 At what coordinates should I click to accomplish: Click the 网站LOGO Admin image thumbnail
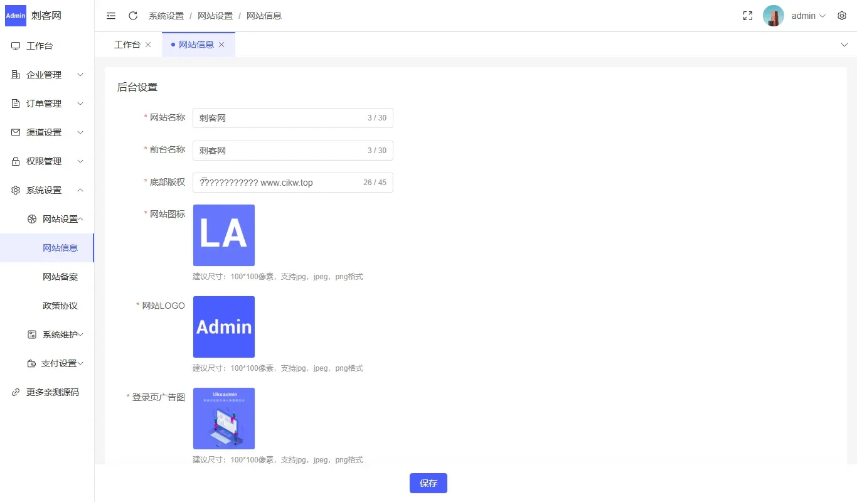pyautogui.click(x=224, y=327)
